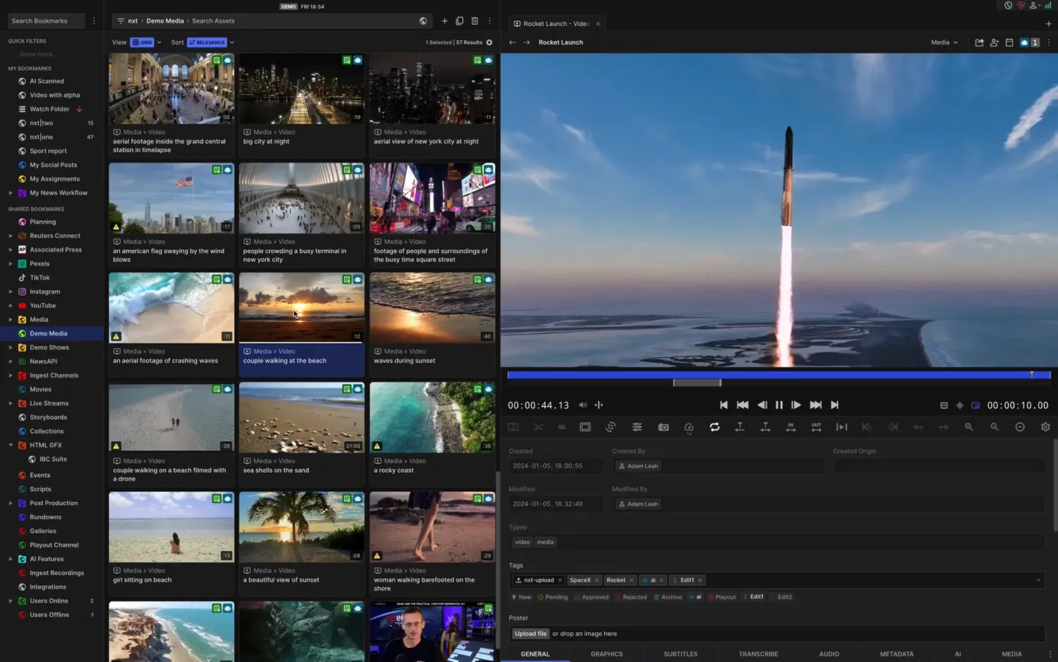Click the video adjustments sliders icon
The height and width of the screenshot is (662, 1058).
pyautogui.click(x=637, y=427)
